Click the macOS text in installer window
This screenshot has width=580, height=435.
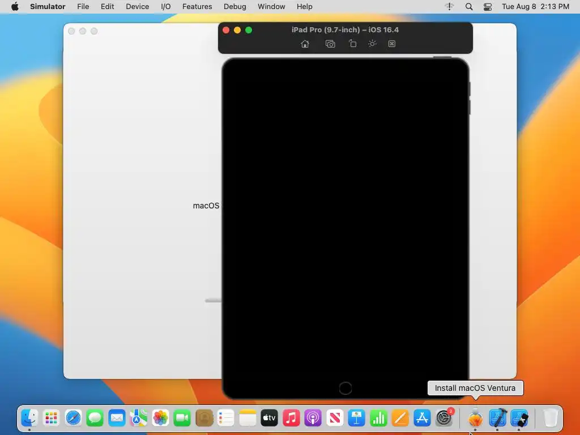[x=206, y=206]
